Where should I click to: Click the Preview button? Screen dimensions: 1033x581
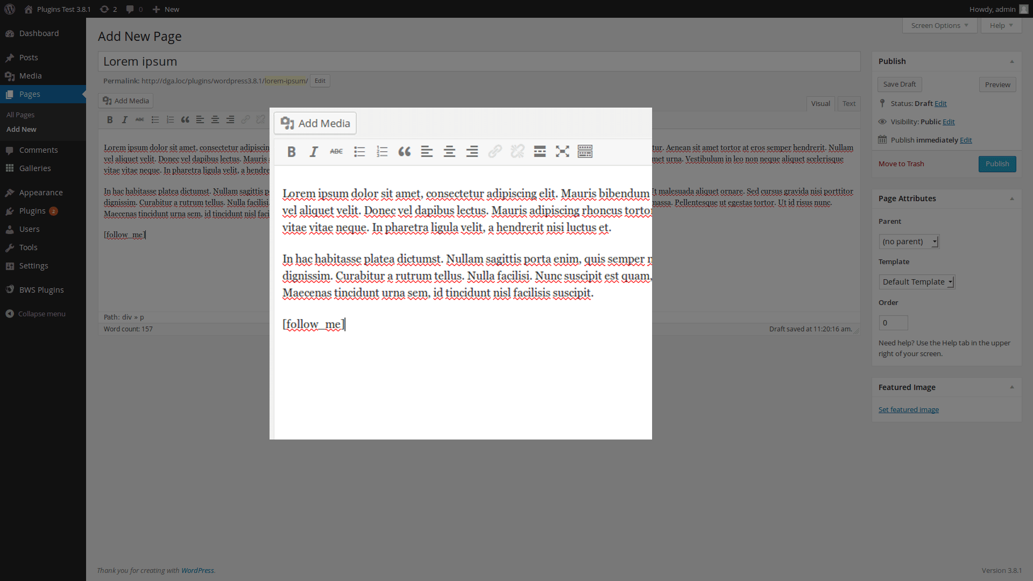click(997, 84)
